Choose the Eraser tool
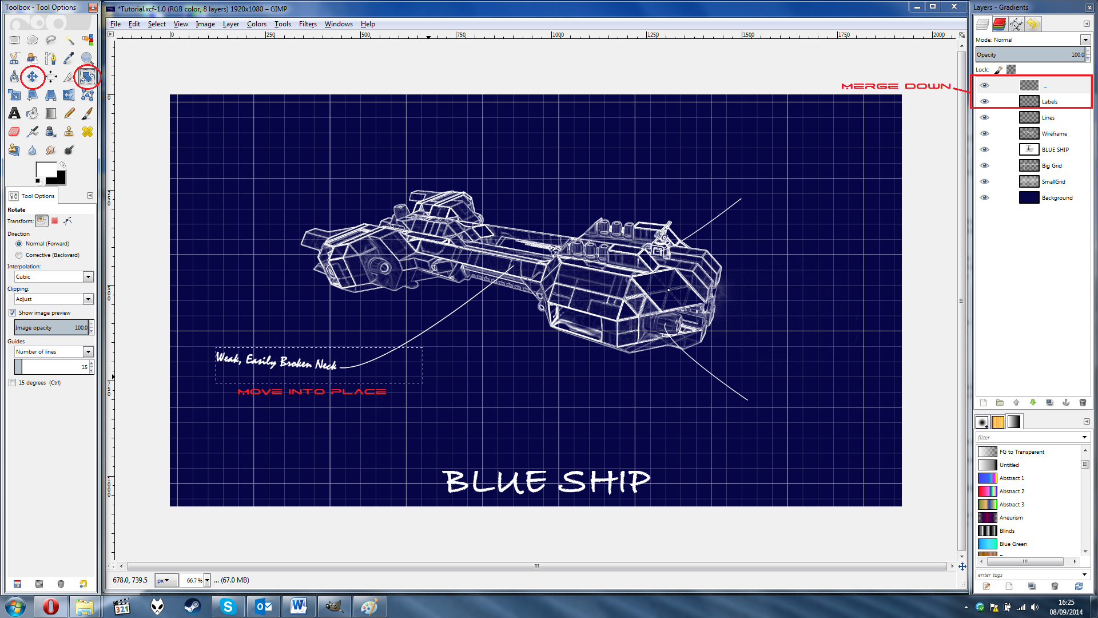 coord(14,132)
